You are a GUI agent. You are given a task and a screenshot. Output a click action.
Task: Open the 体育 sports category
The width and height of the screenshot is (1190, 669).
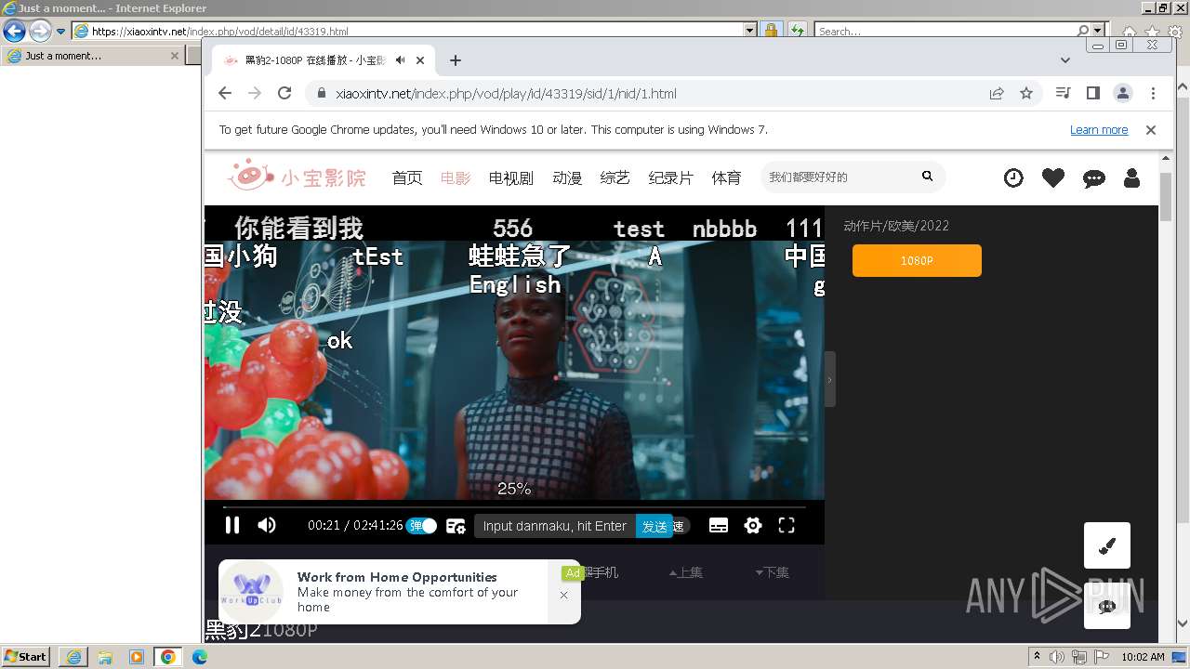(727, 177)
